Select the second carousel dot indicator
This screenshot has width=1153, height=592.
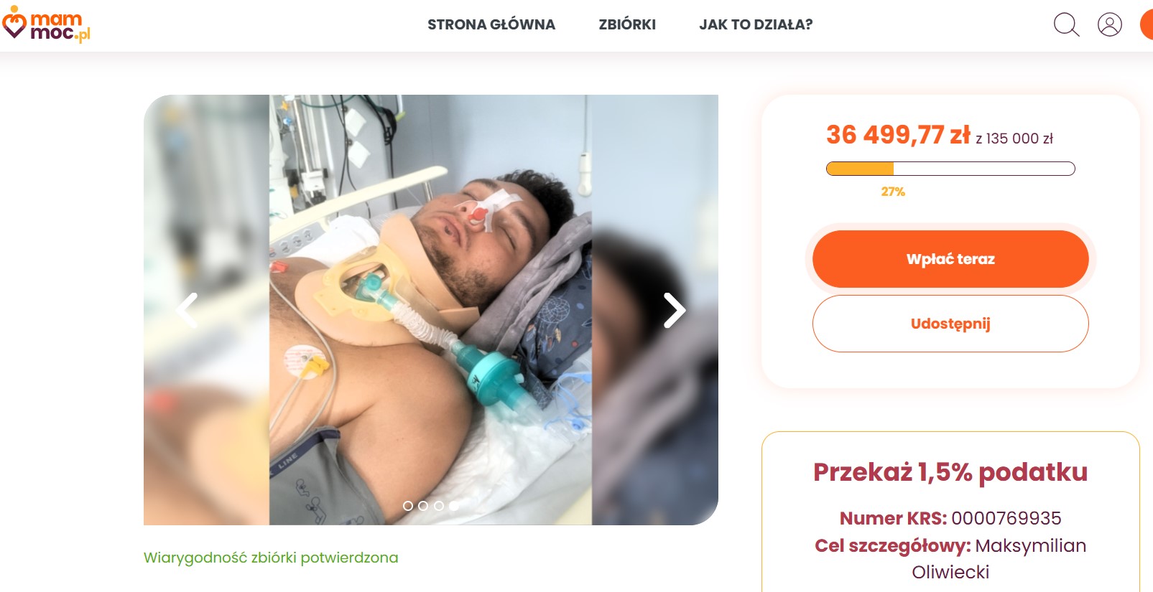[x=423, y=506]
